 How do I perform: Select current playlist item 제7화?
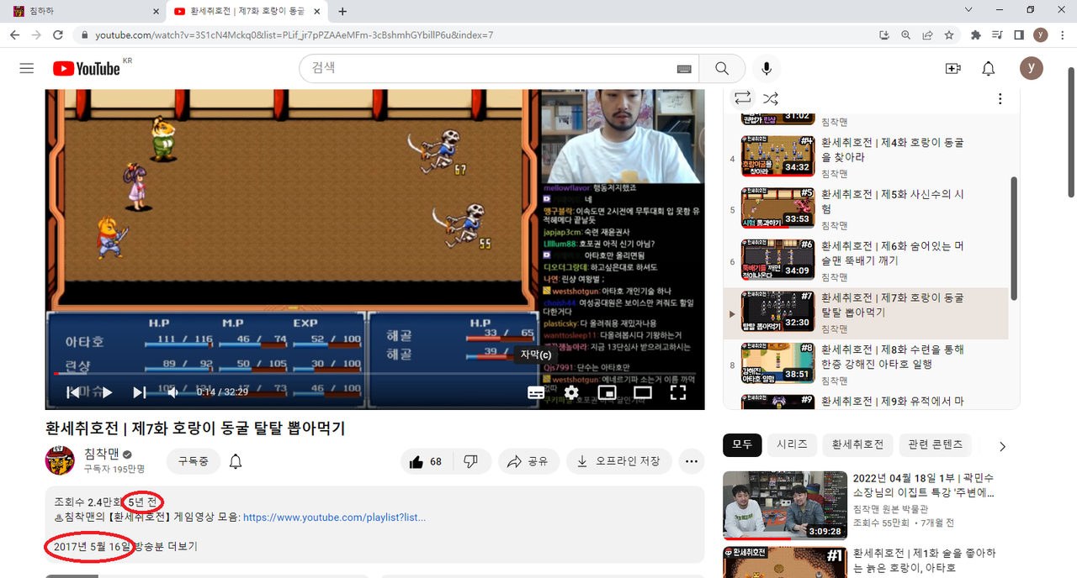tap(867, 313)
